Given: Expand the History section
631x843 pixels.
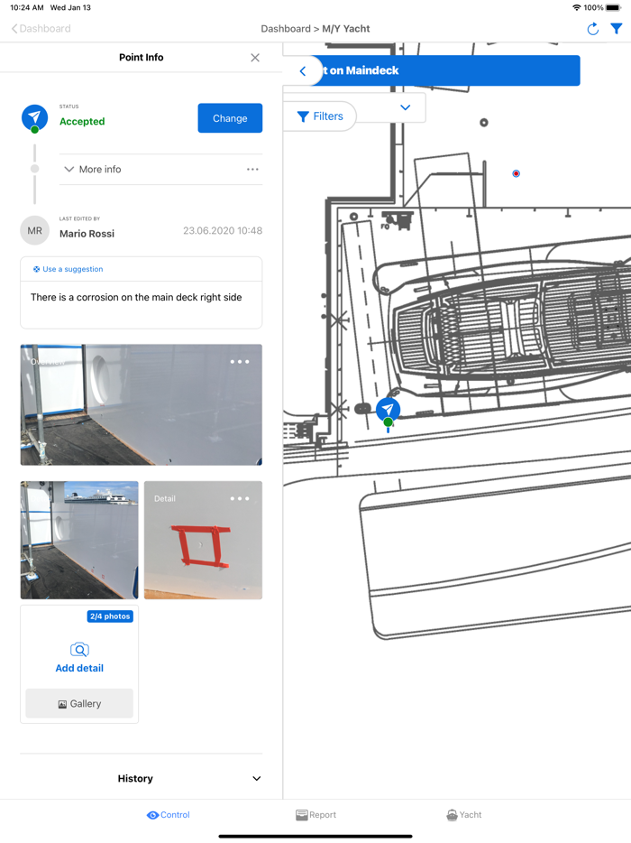Looking at the screenshot, I should tap(142, 779).
